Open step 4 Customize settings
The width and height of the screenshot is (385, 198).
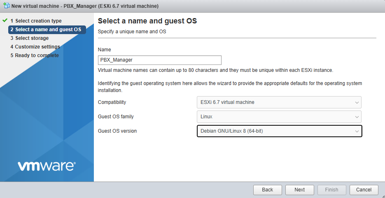click(35, 47)
